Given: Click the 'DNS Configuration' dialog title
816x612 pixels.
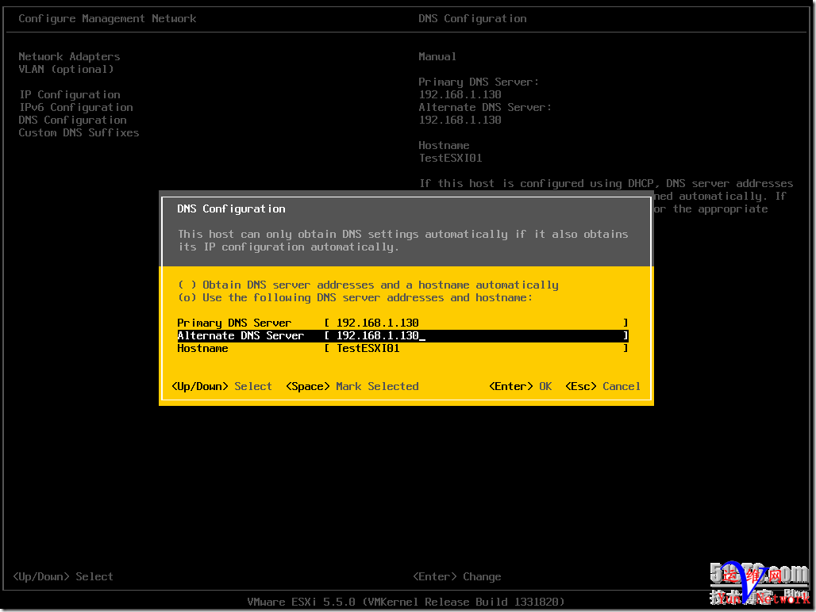Looking at the screenshot, I should click(231, 208).
